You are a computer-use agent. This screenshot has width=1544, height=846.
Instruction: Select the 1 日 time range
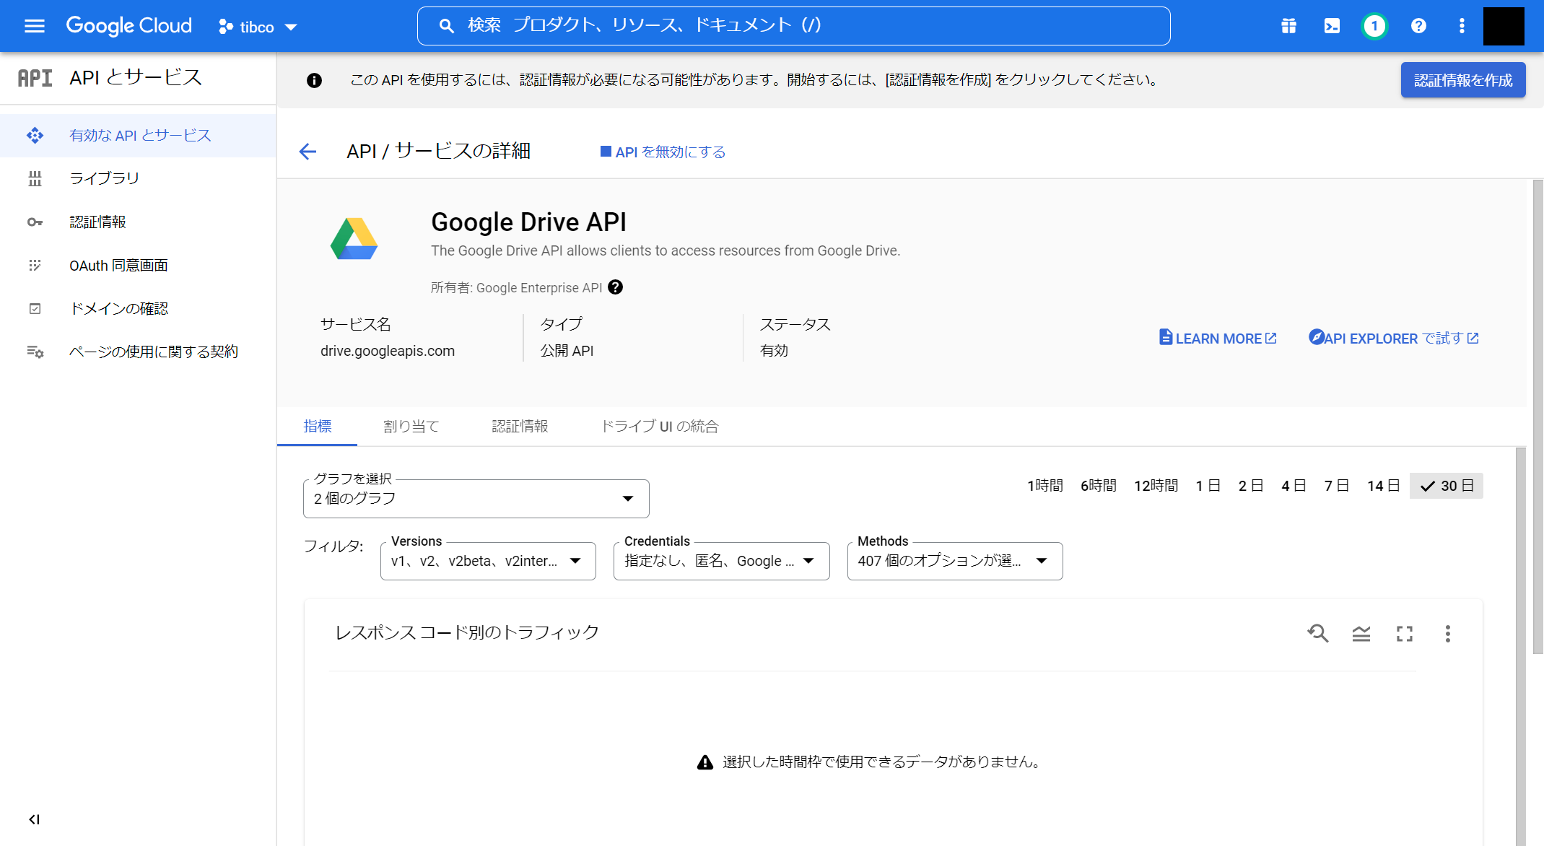coord(1208,486)
